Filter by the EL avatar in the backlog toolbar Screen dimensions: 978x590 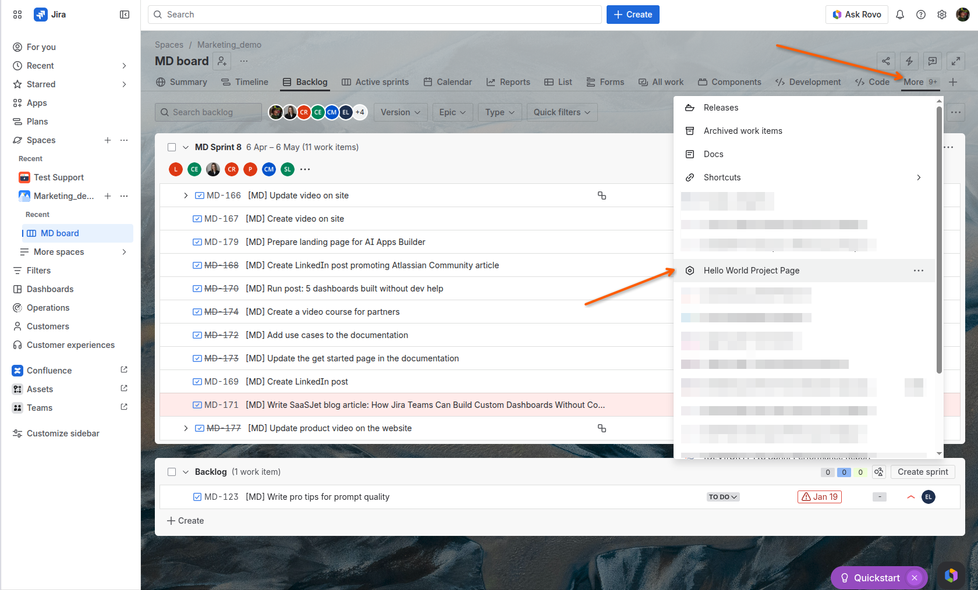pos(346,112)
